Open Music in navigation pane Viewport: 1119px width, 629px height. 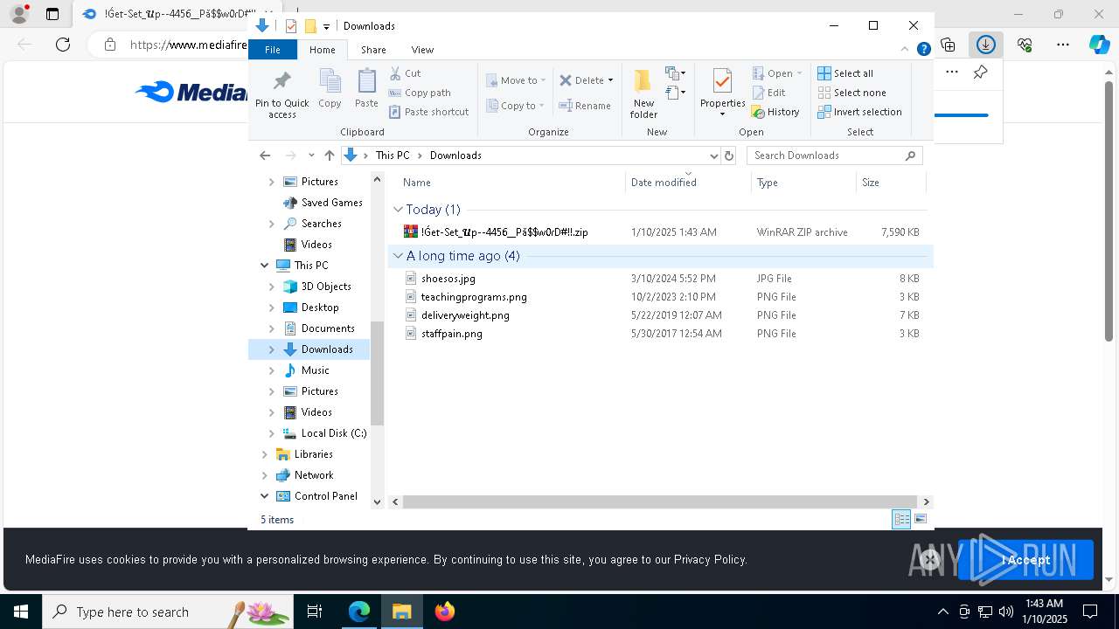(315, 370)
